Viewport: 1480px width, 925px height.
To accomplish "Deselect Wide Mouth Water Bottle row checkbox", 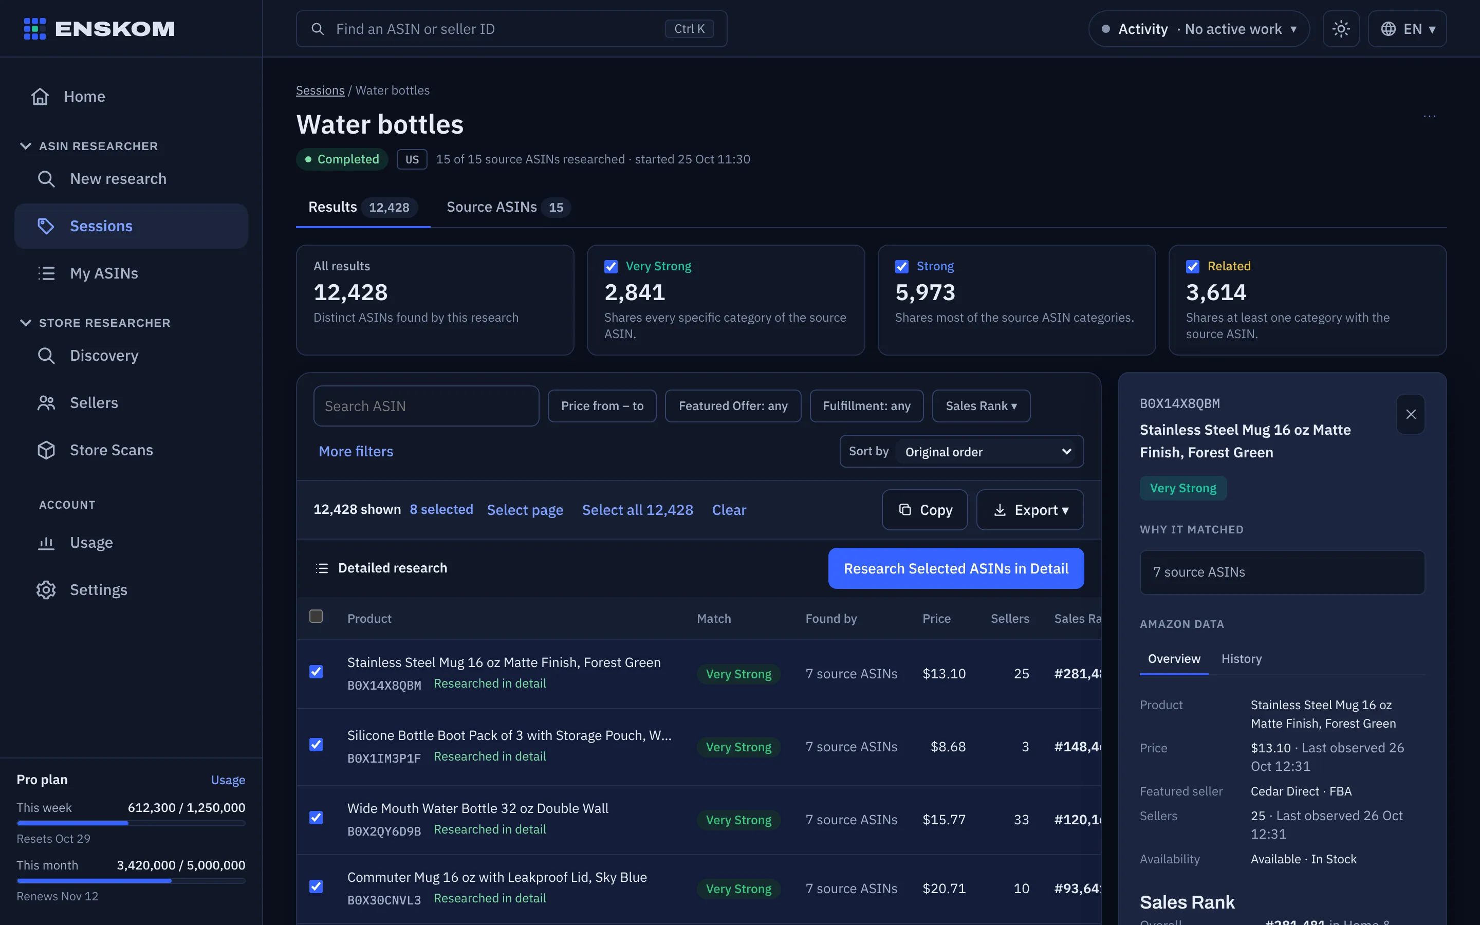I will pos(316,817).
